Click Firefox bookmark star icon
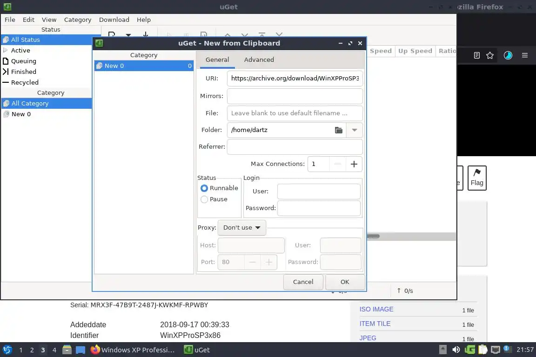 click(x=490, y=55)
